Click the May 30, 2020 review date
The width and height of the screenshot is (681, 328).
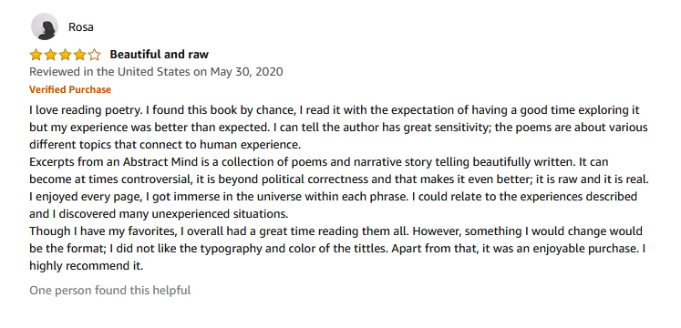pyautogui.click(x=247, y=72)
